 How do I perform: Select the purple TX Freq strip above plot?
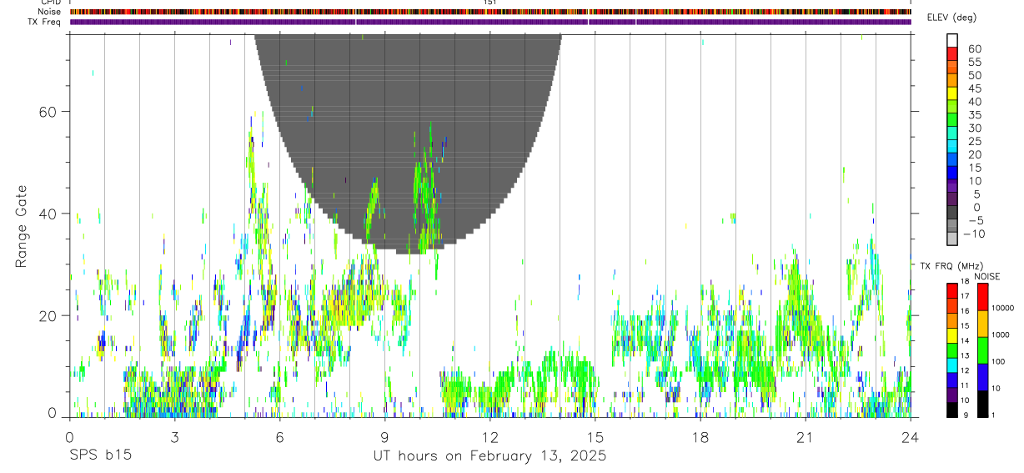(x=490, y=22)
